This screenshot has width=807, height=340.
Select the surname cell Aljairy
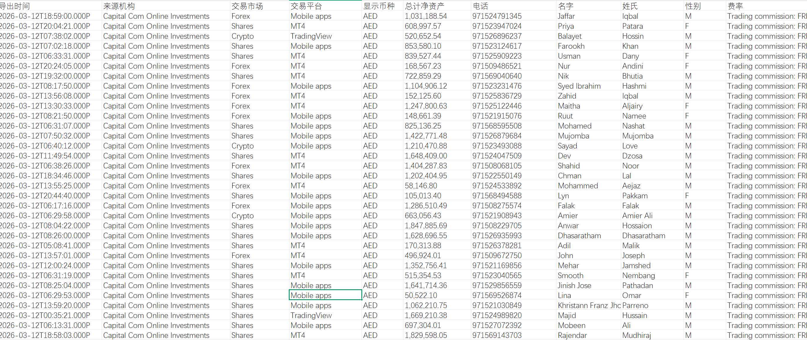(652, 106)
